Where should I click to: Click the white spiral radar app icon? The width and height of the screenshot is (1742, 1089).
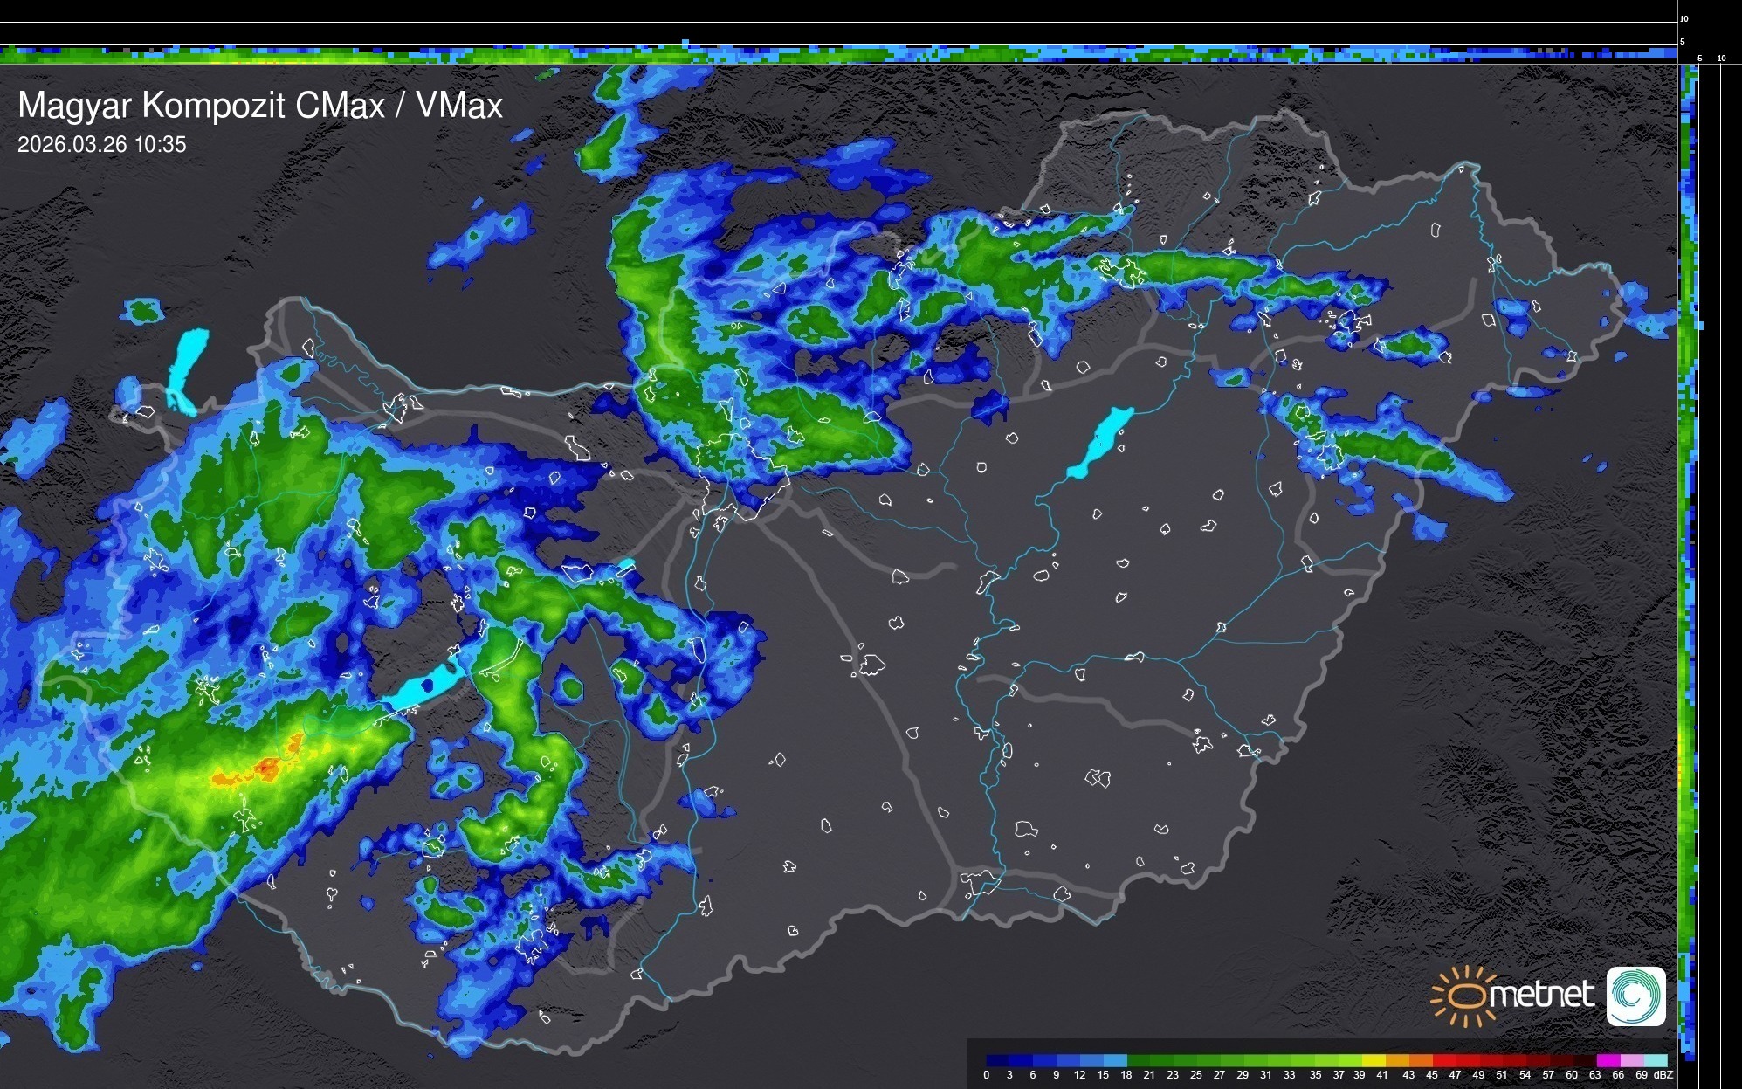(x=1635, y=996)
